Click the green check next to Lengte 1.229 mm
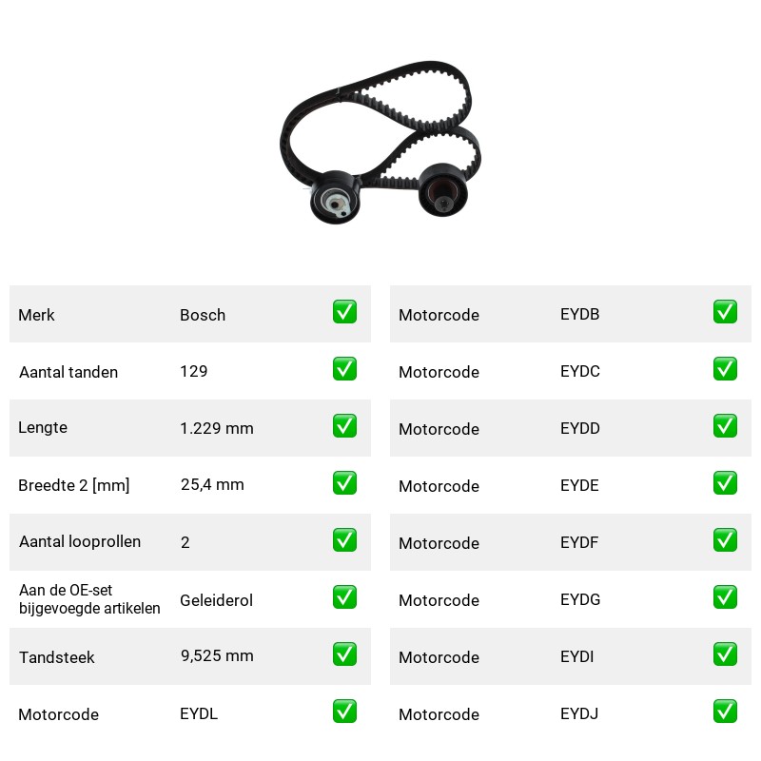This screenshot has height=761, width=761. click(x=344, y=425)
